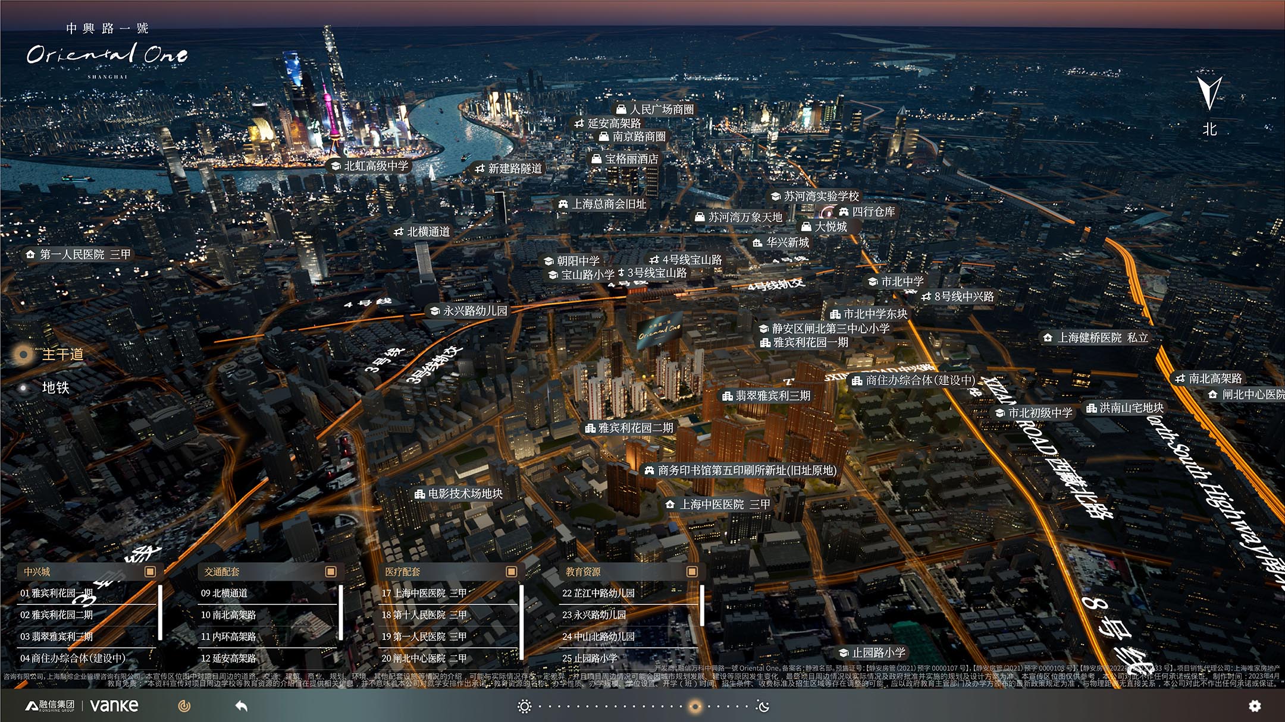Click the back arrow icon

coord(241,706)
